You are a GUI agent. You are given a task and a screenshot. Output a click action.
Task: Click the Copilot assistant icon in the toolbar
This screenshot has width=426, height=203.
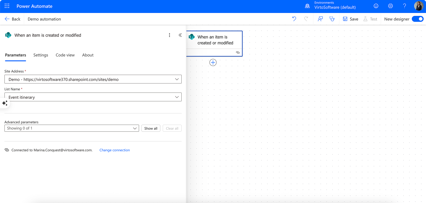click(320, 19)
